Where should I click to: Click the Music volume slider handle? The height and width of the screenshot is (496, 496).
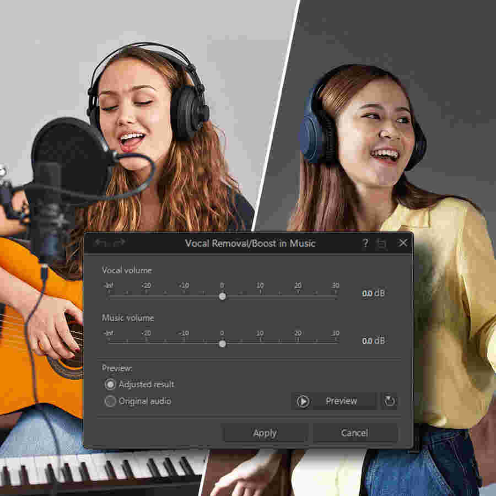pos(222,344)
